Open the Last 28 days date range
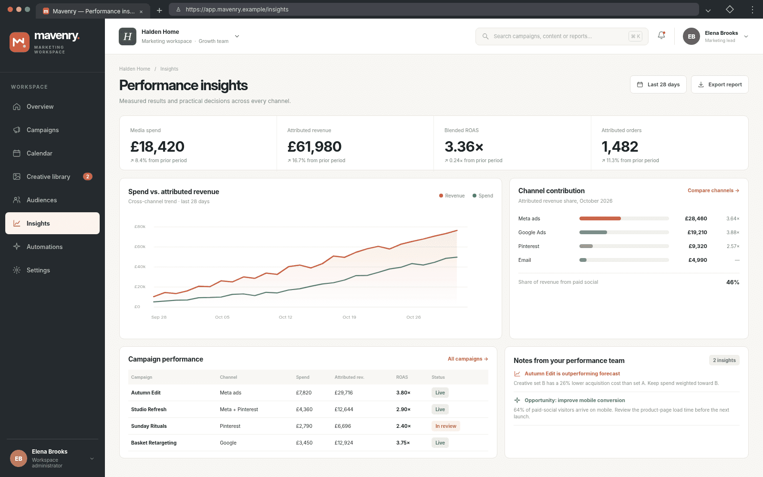This screenshot has height=477, width=763. click(x=658, y=84)
